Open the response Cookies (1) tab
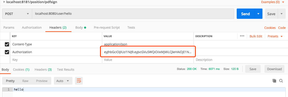Screen dimensions: 288x97 (21, 69)
